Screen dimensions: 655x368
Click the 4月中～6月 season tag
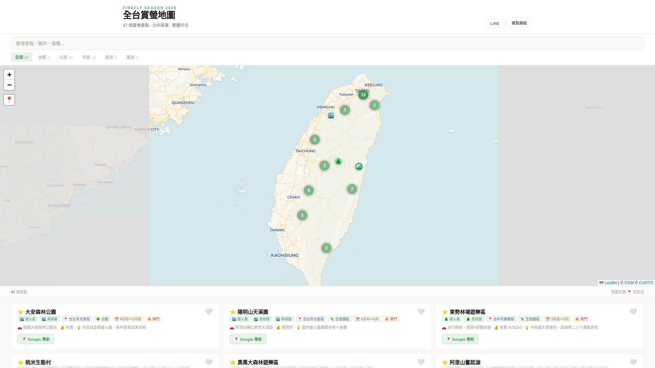367,319
